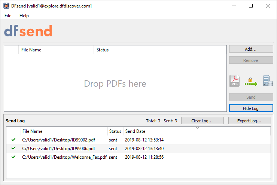Click the DF database server icon

(268, 81)
